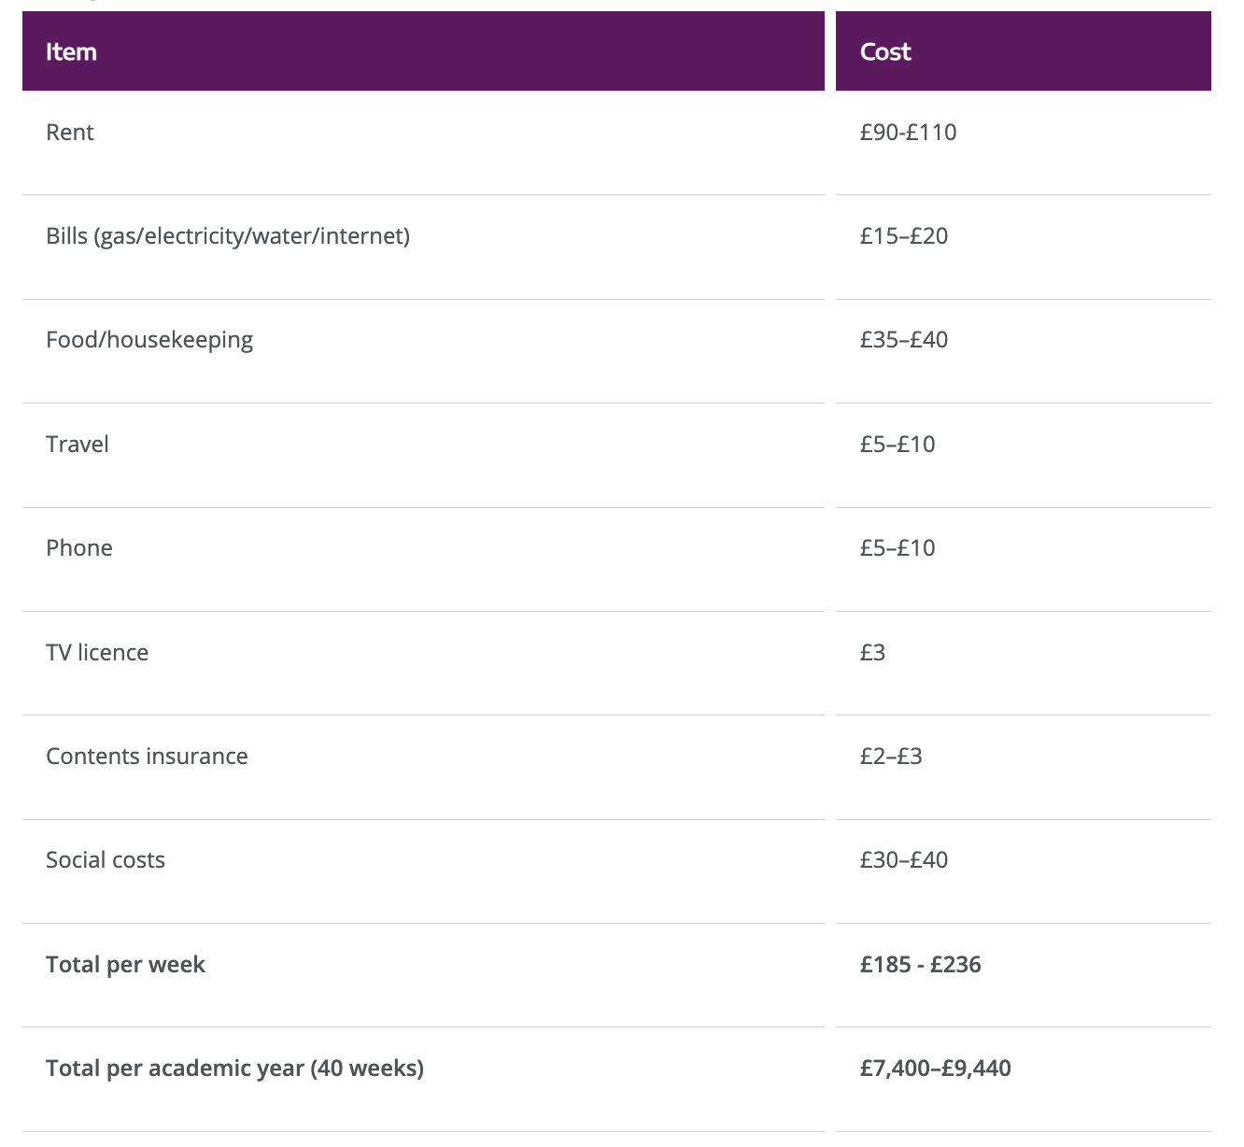Image resolution: width=1244 pixels, height=1147 pixels.
Task: Select the Phone row label
Action: click(x=79, y=548)
